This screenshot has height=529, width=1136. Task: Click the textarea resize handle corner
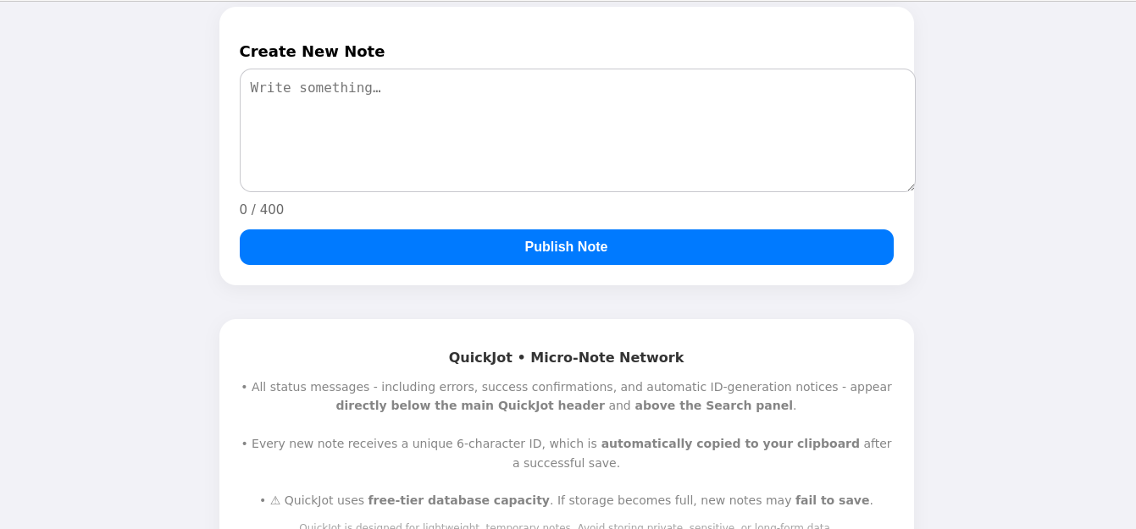pyautogui.click(x=910, y=186)
